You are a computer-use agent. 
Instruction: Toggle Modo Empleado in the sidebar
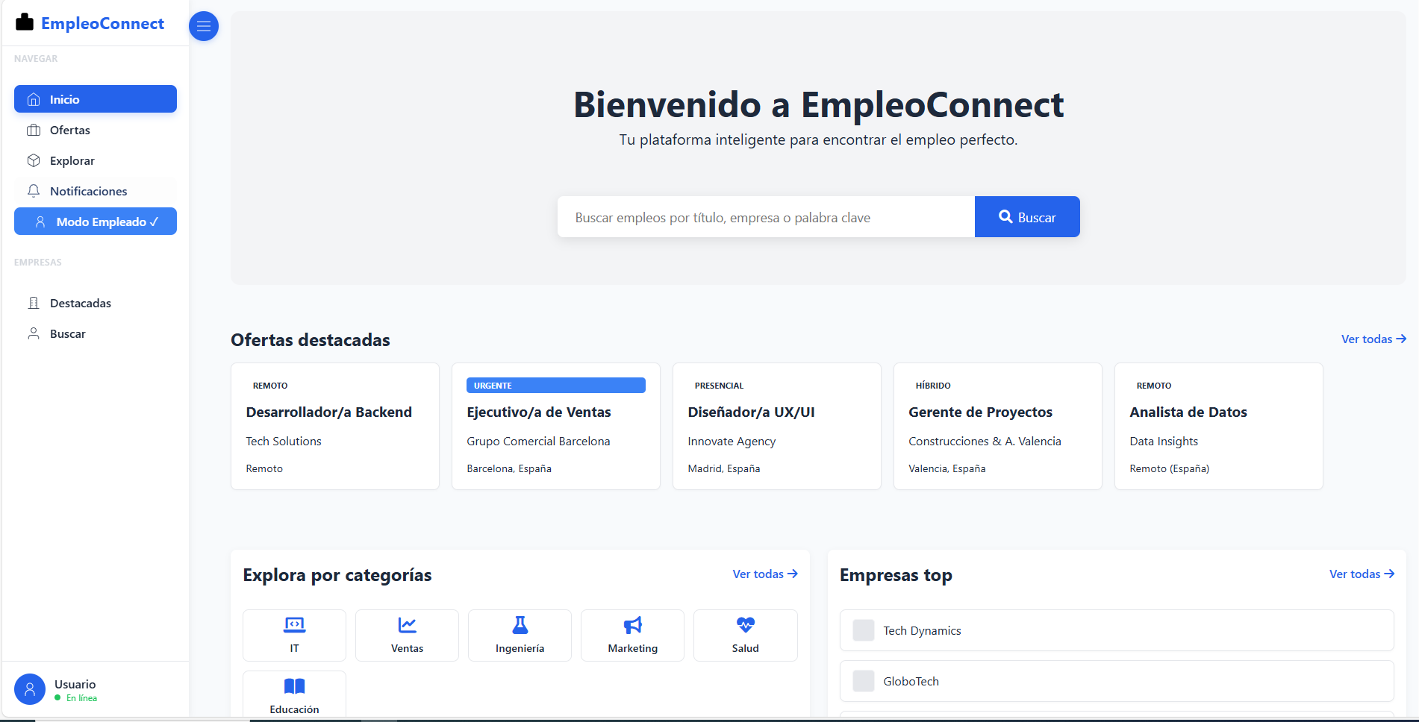[96, 222]
